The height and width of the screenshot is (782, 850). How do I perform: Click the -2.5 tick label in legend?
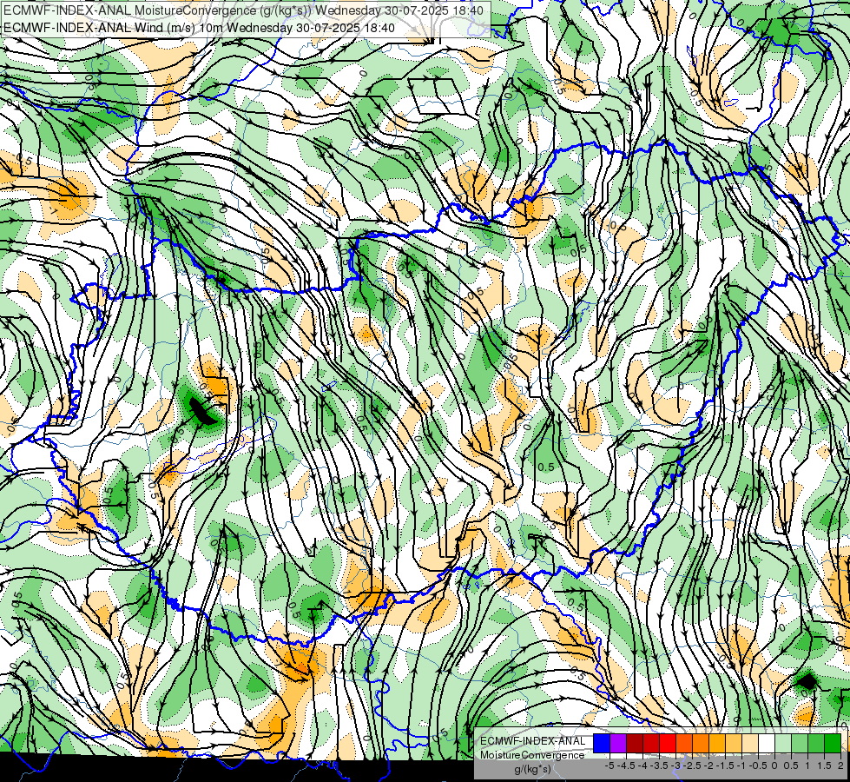[692, 765]
